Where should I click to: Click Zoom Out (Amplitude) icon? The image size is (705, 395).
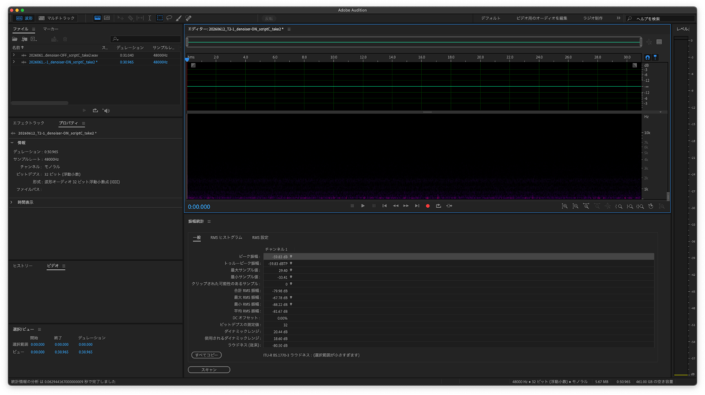point(575,206)
